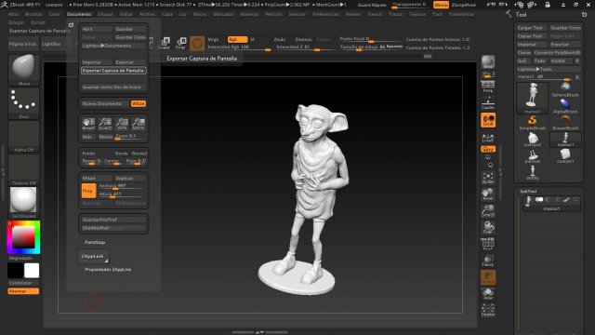Select the Move brush thumbnail

pyautogui.click(x=23, y=70)
